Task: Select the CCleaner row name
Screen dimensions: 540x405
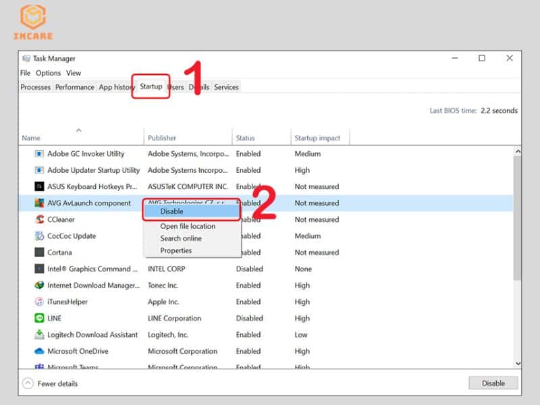Action: [61, 219]
